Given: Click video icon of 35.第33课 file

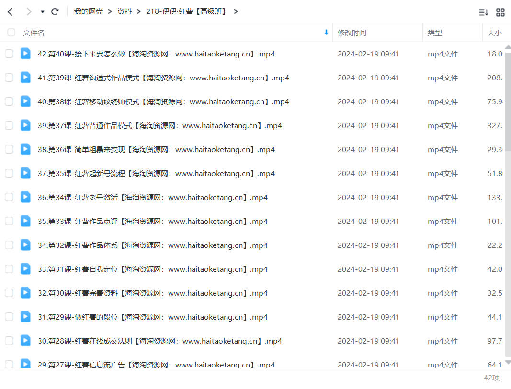Looking at the screenshot, I should click(25, 221).
